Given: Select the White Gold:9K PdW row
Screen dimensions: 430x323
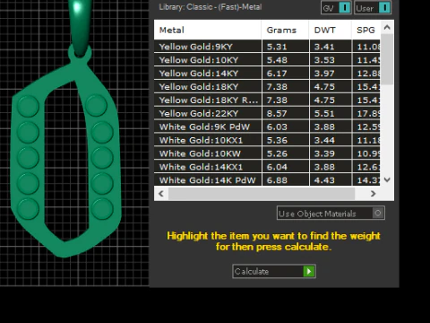Looking at the screenshot, I should tap(267, 127).
